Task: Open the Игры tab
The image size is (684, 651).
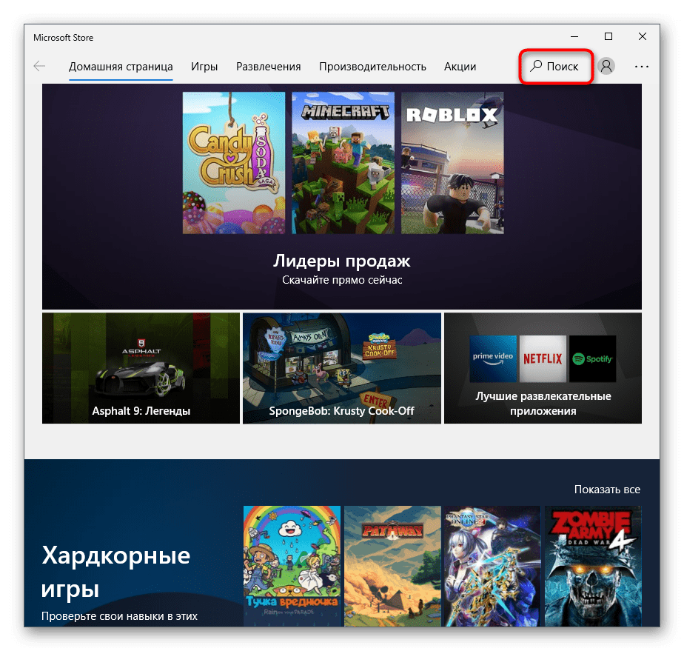Action: click(x=204, y=67)
